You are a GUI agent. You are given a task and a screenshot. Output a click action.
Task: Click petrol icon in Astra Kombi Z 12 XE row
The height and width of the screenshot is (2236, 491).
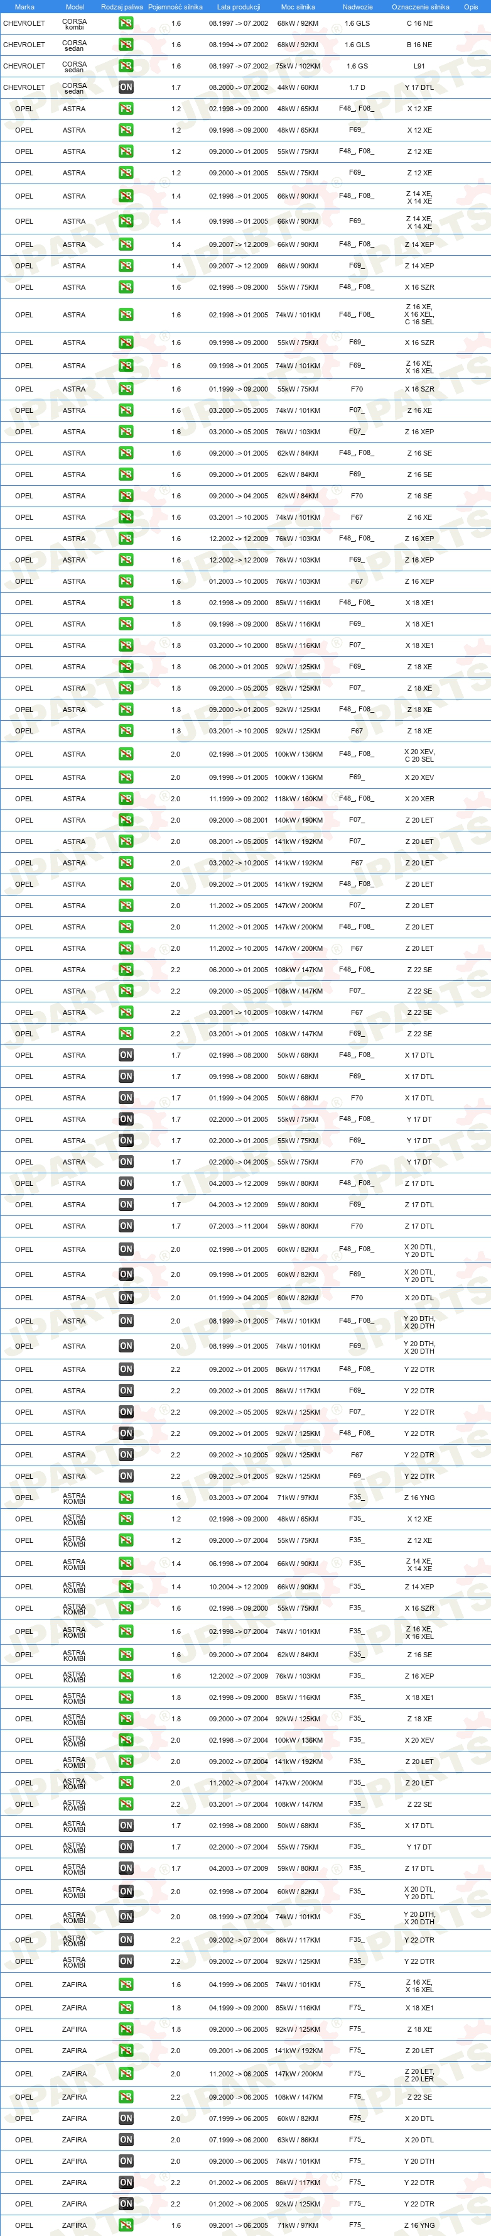coord(126,1540)
